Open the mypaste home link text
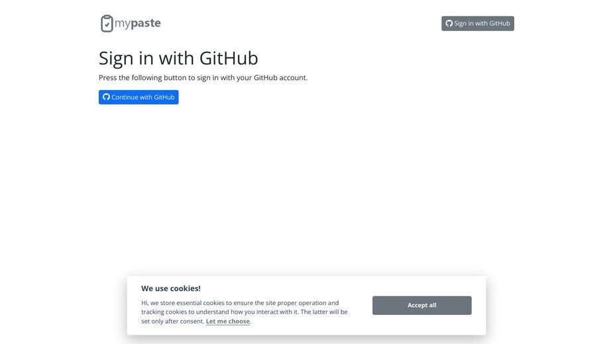This screenshot has height=344, width=613. pos(138,23)
